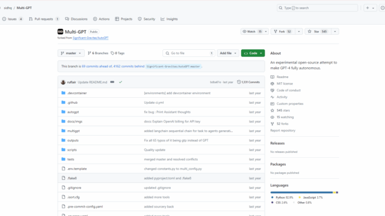This screenshot has width=385, height=216.
Task: View the 0 Tags link
Action: tap(118, 53)
